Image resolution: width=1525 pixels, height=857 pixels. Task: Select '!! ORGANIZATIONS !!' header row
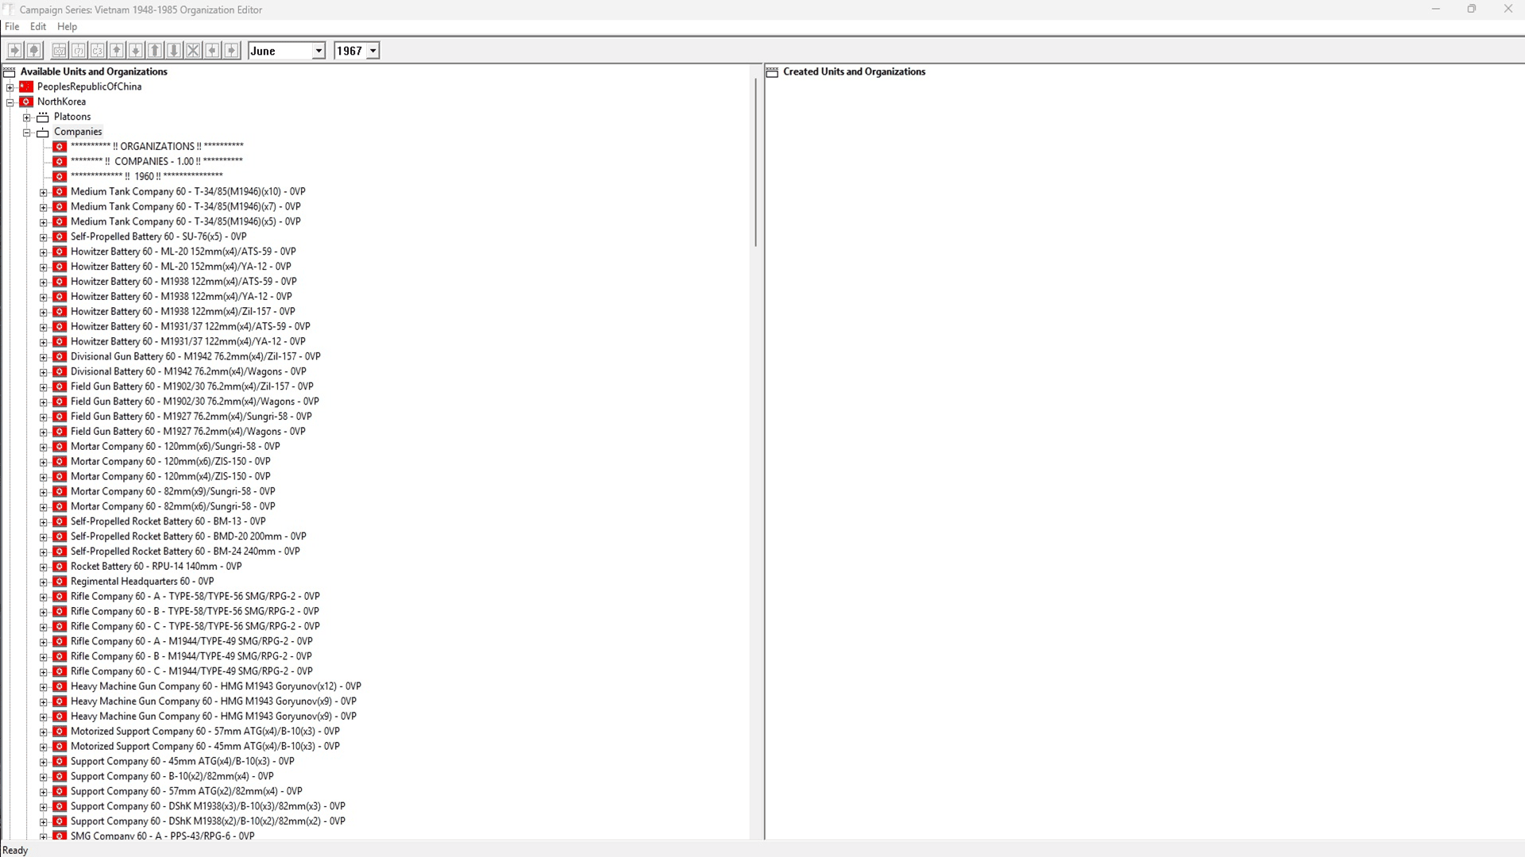(x=156, y=146)
